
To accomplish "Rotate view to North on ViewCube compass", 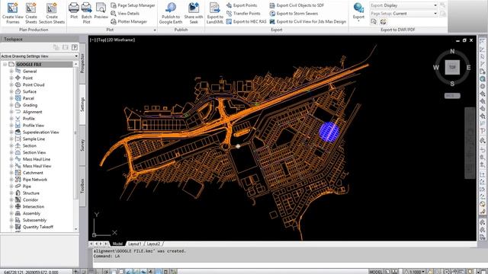I will pyautogui.click(x=452, y=51).
